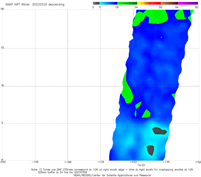Click the longitude label '-140'

point(68,162)
